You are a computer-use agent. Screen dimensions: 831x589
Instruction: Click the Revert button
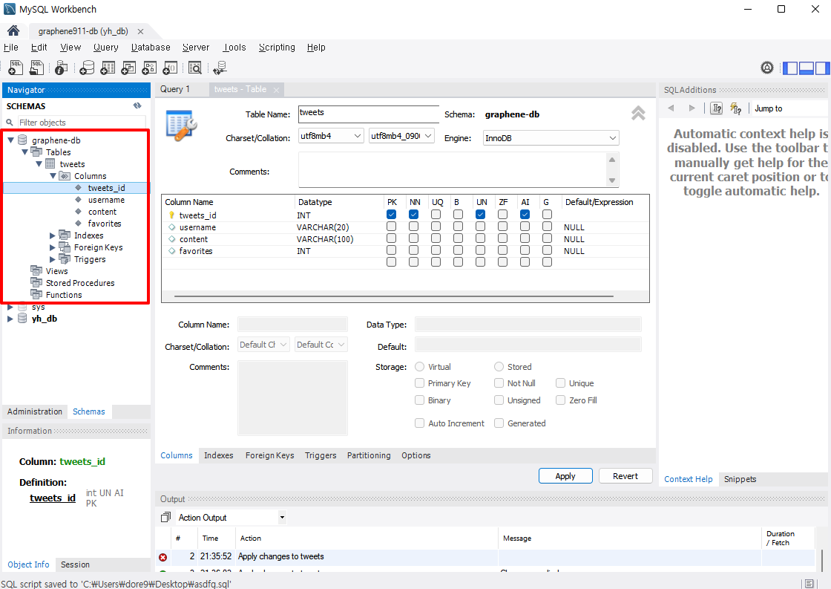tap(625, 476)
